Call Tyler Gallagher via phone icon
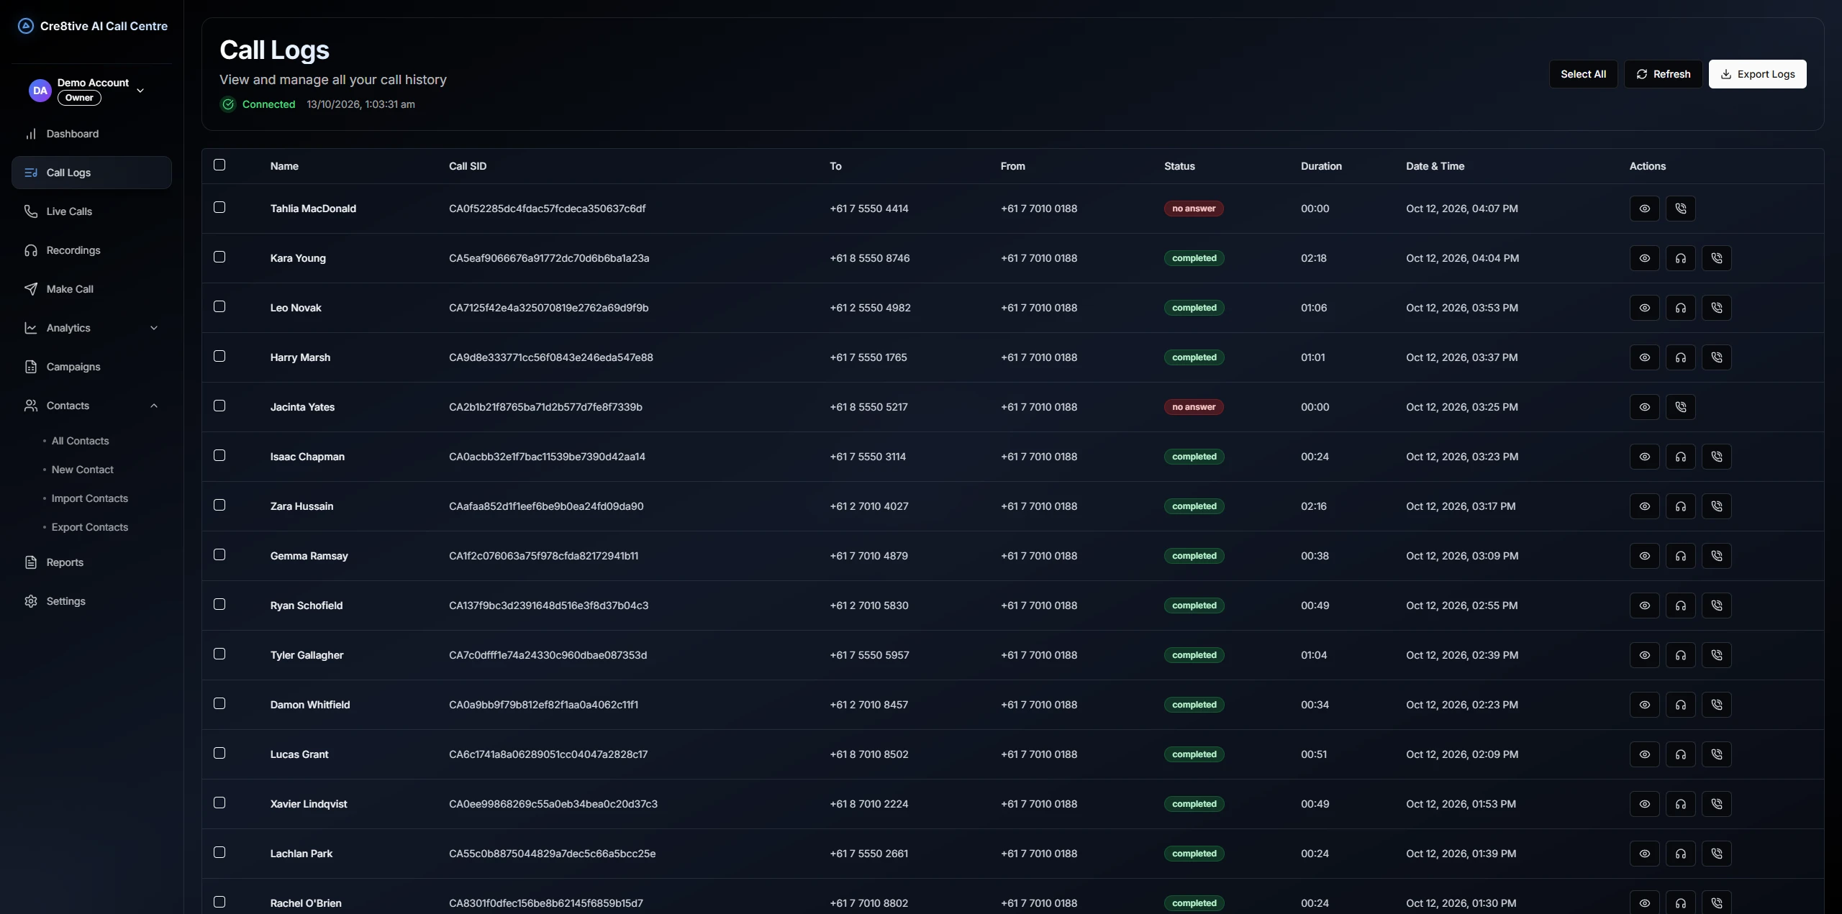 click(1716, 655)
